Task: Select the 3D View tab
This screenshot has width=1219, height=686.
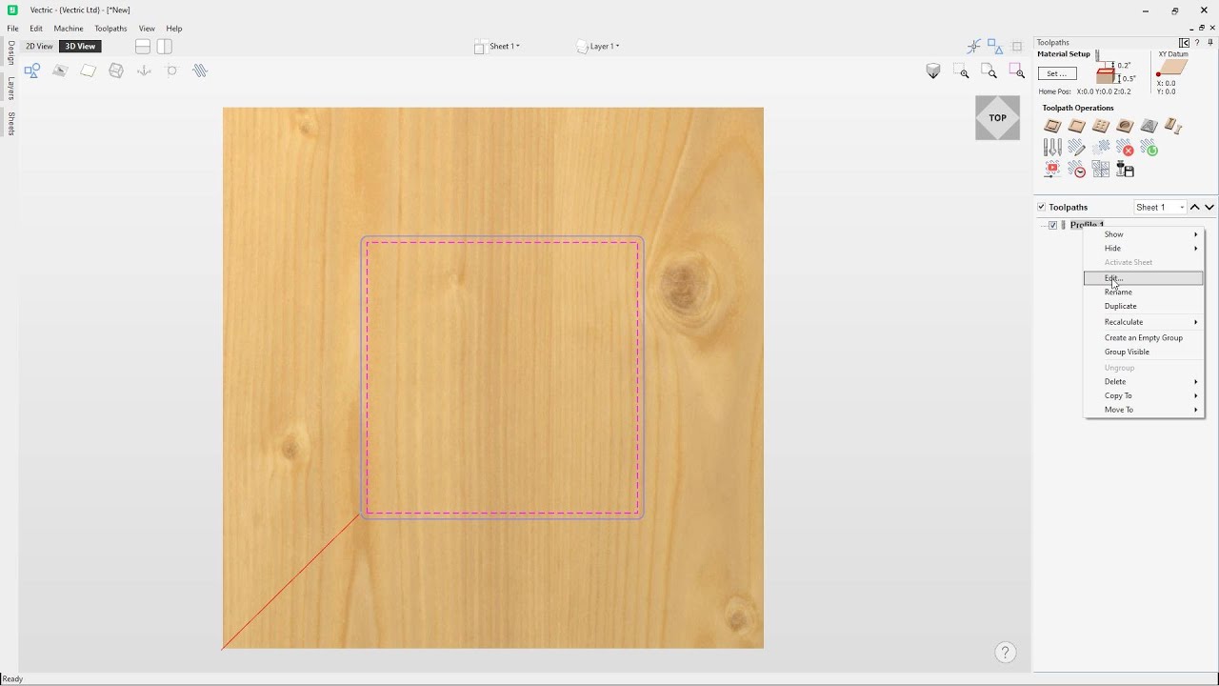Action: [80, 46]
